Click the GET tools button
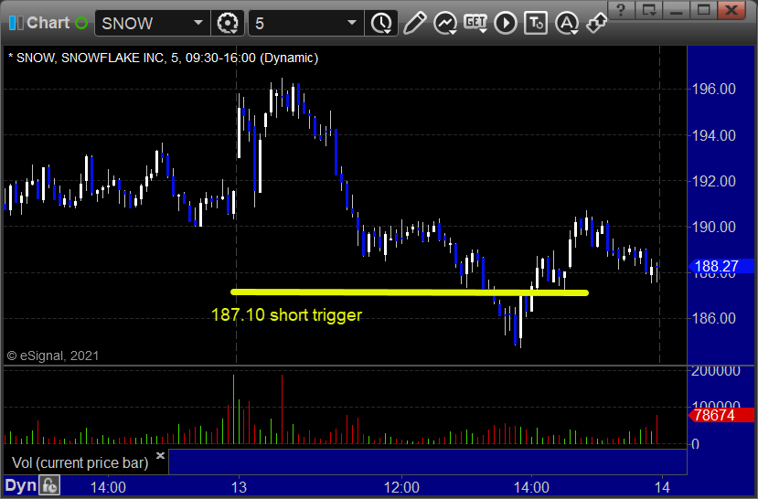Screen dimensions: 758x499 (x=475, y=23)
